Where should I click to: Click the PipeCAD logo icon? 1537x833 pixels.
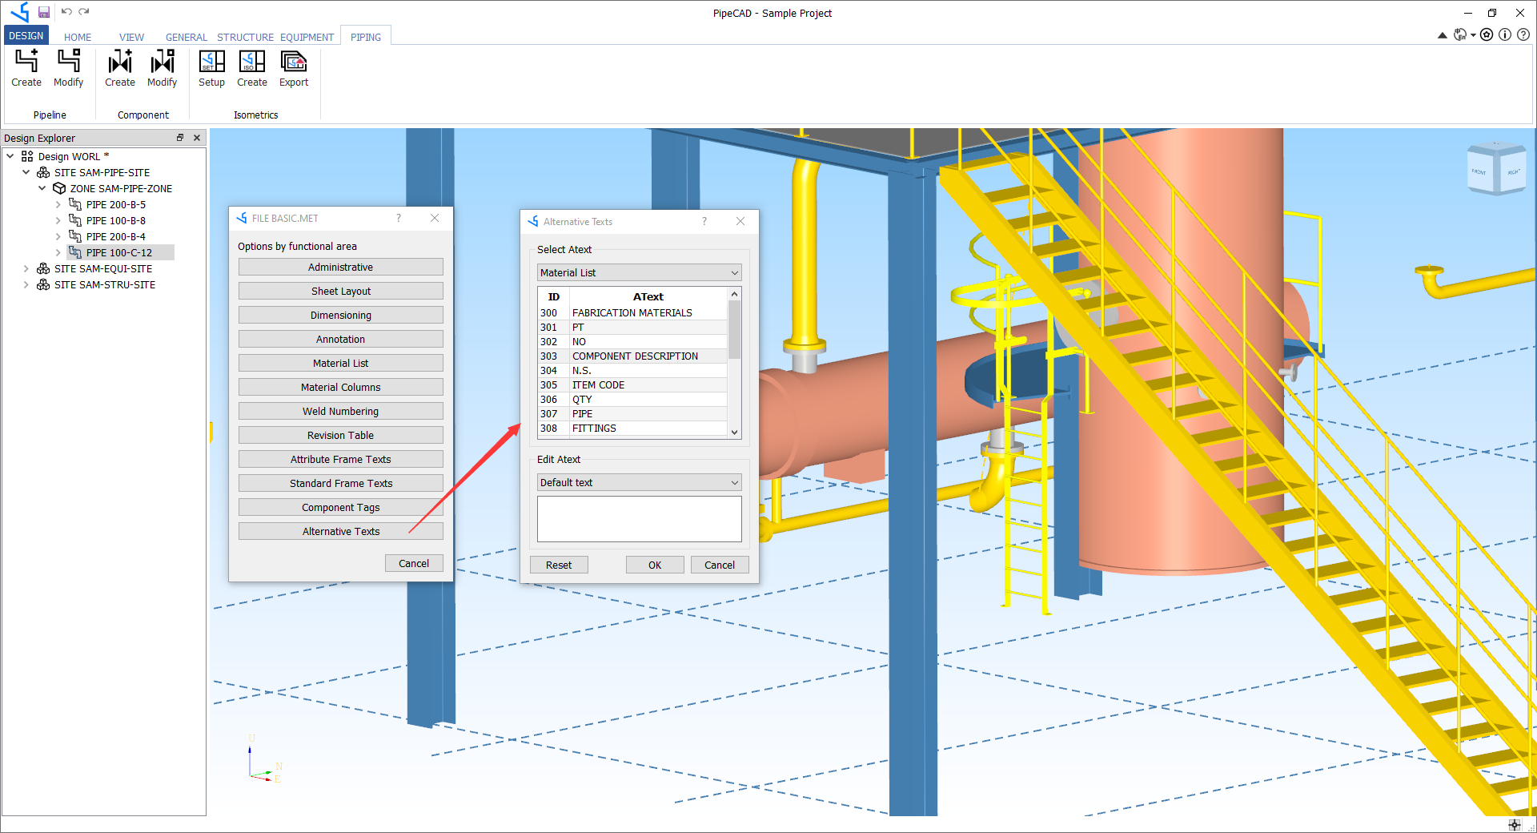[19, 12]
